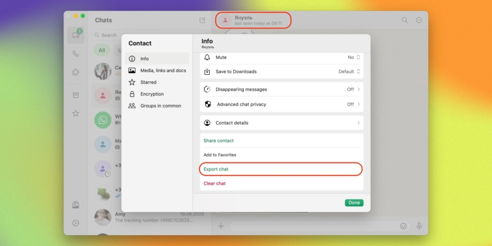Open the Amy chat in chat list
492x246 pixels.
point(149,218)
